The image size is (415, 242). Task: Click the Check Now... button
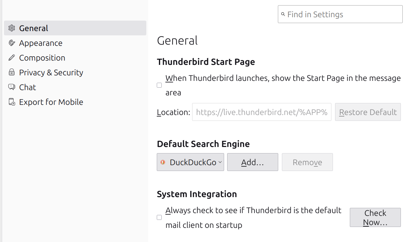tap(375, 217)
